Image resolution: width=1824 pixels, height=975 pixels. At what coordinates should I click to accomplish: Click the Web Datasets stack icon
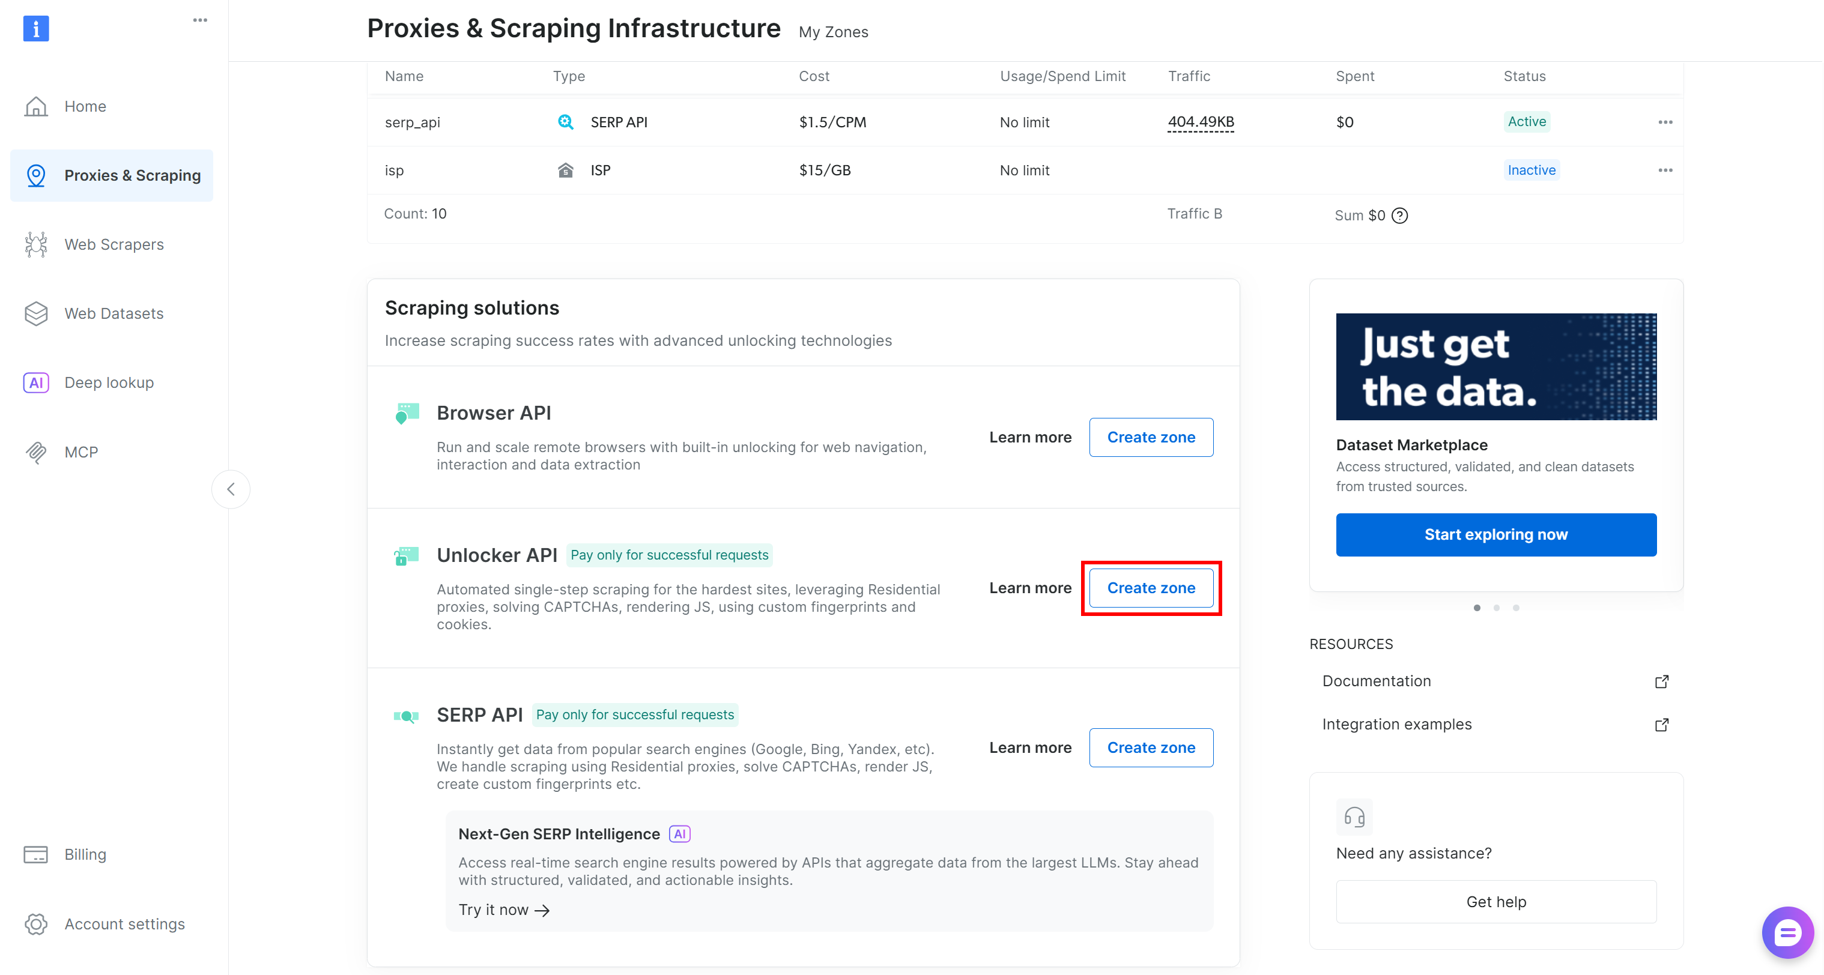point(35,313)
